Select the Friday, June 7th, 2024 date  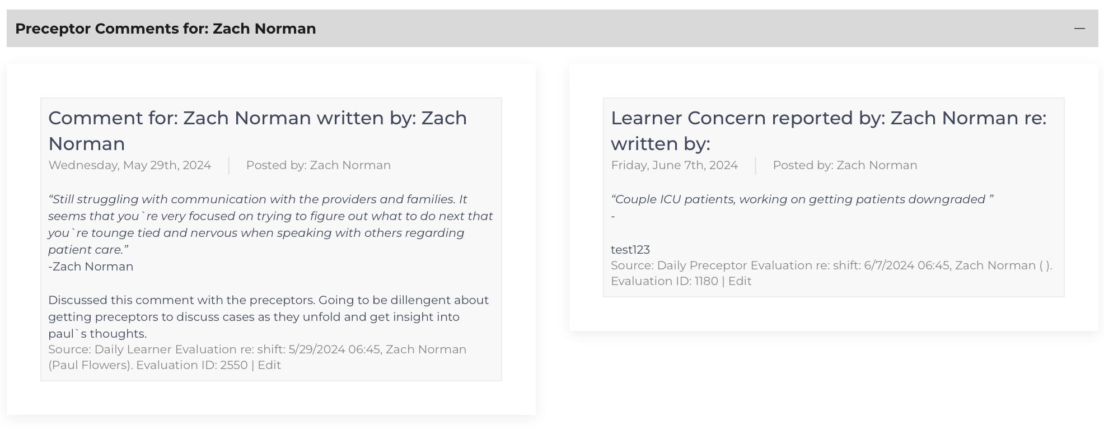[675, 165]
